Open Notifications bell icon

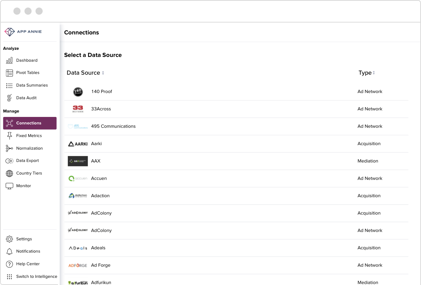pos(10,251)
